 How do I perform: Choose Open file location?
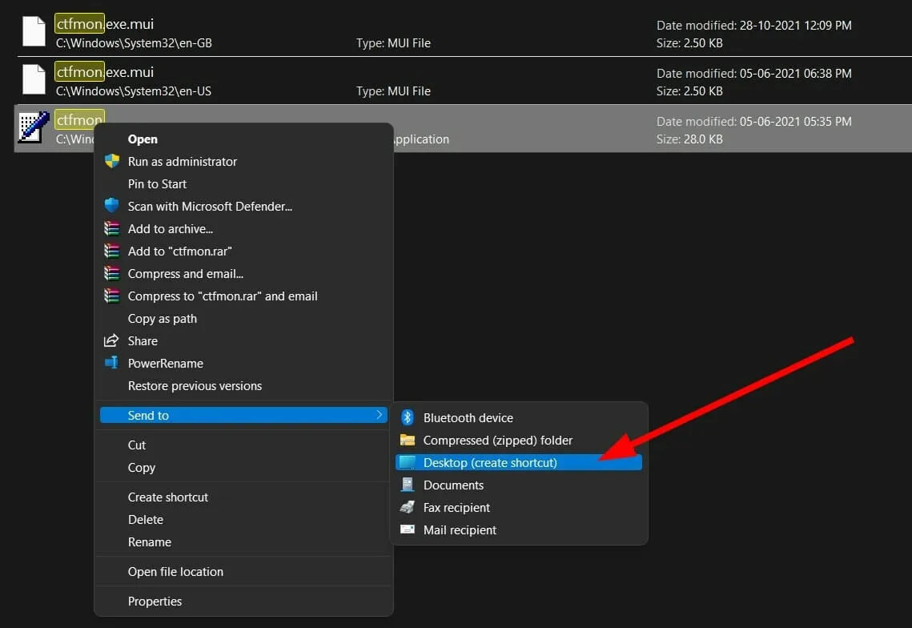pyautogui.click(x=175, y=571)
